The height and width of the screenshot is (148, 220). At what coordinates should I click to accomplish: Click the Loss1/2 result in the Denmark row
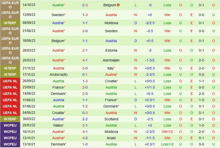point(167,144)
